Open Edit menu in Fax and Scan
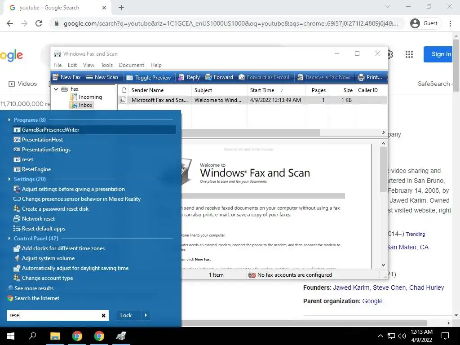The width and height of the screenshot is (460, 345). point(72,65)
